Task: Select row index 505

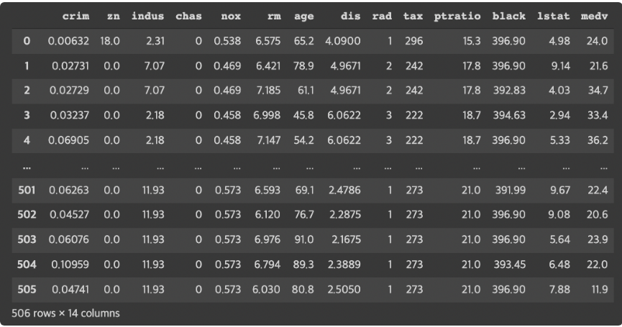Action: pyautogui.click(x=27, y=290)
